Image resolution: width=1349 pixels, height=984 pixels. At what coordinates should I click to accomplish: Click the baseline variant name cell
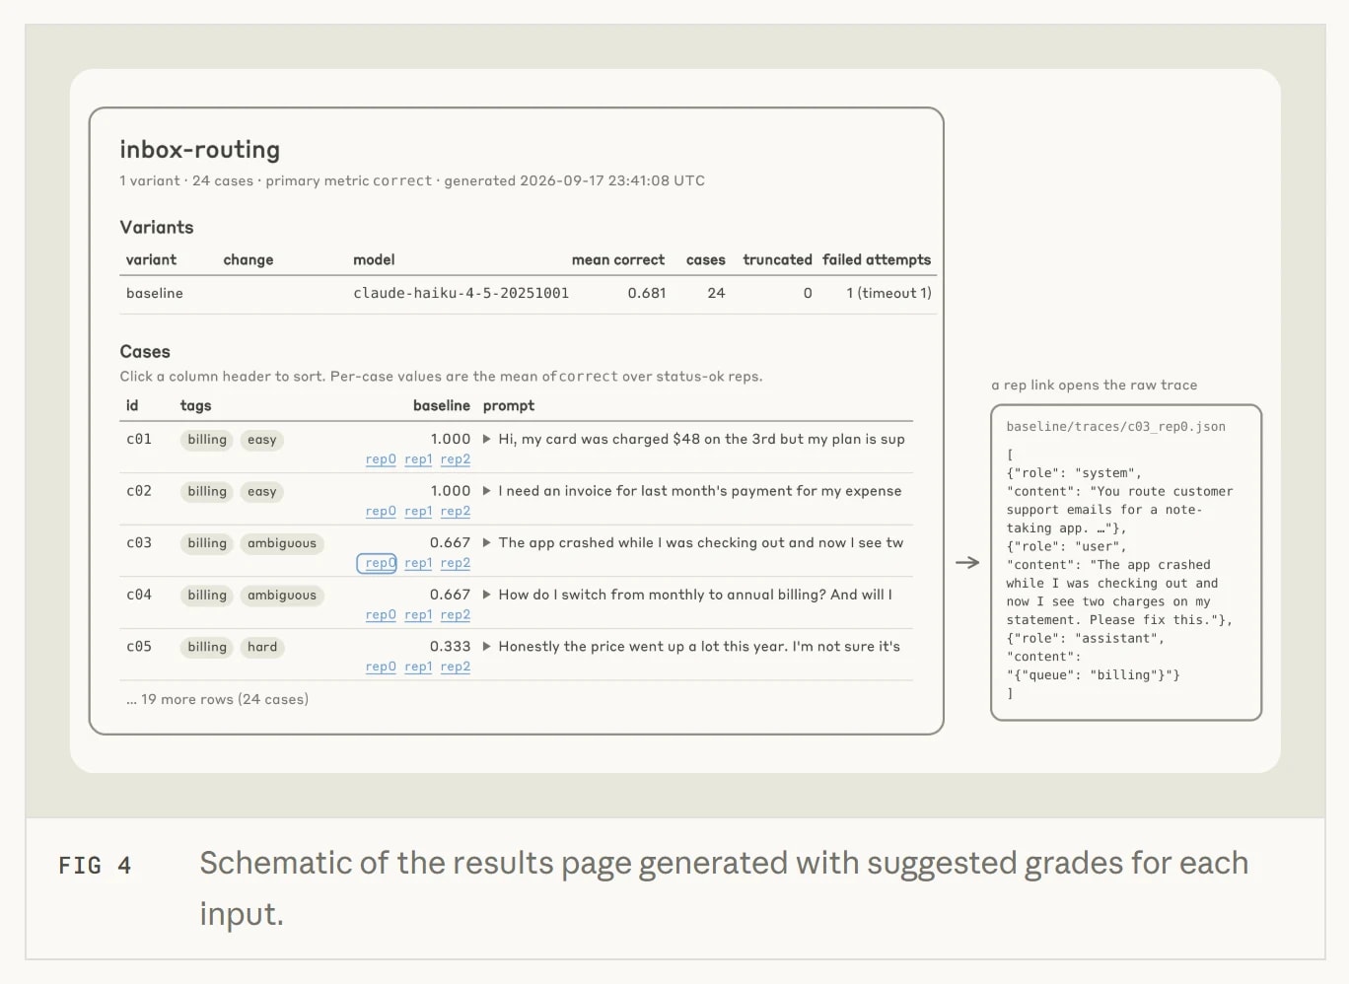[x=155, y=293]
